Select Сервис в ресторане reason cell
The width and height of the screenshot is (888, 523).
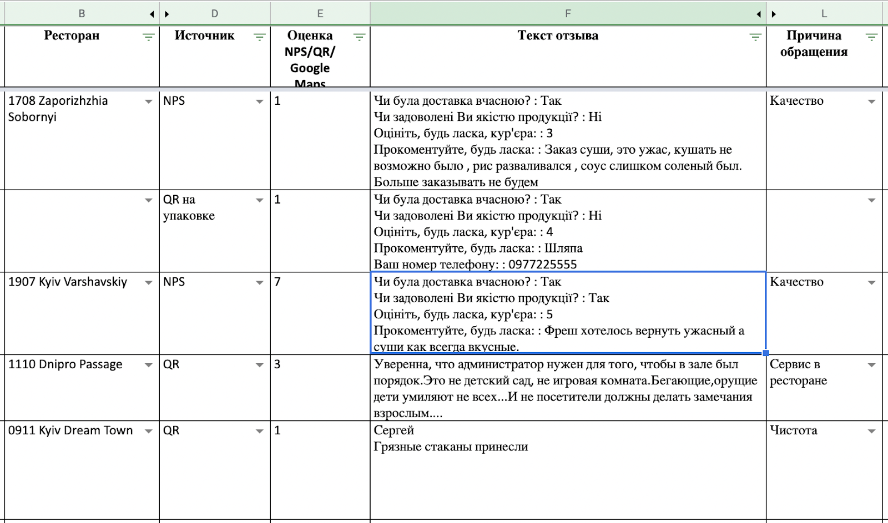pyautogui.click(x=824, y=388)
